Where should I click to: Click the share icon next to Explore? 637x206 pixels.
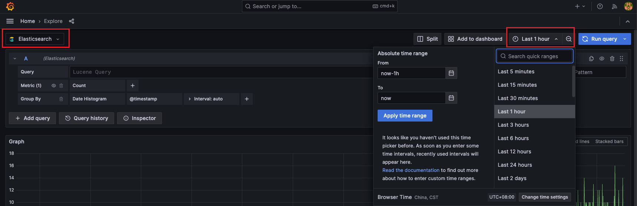(x=72, y=21)
